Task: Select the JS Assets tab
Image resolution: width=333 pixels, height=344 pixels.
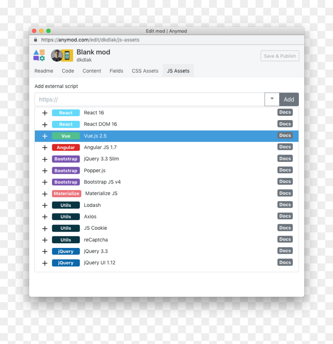Action: [178, 71]
